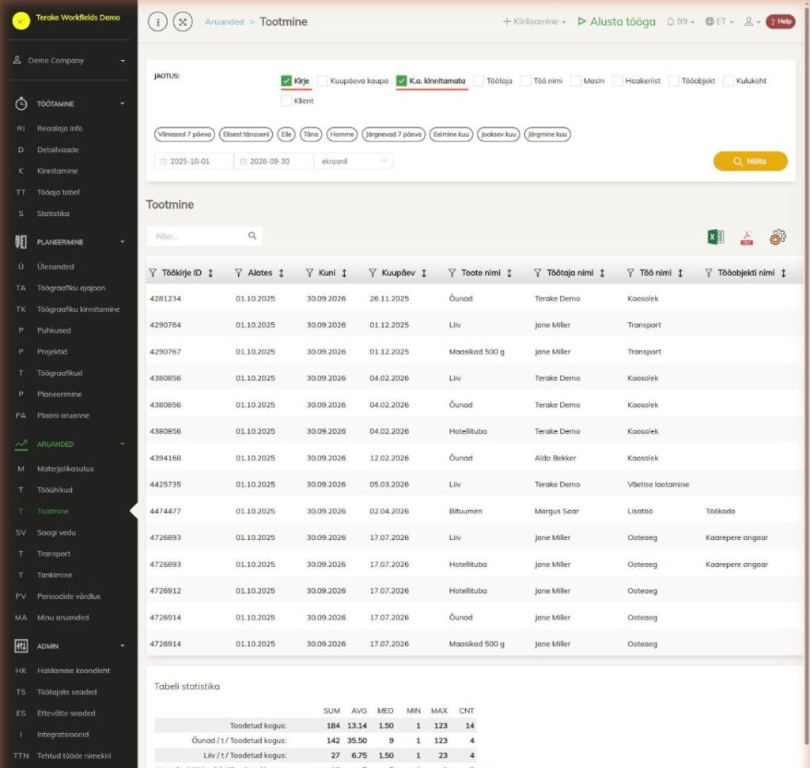The width and height of the screenshot is (810, 768).
Task: Enable Kuupäeva kaupa grouping checkbox
Action: coord(323,81)
